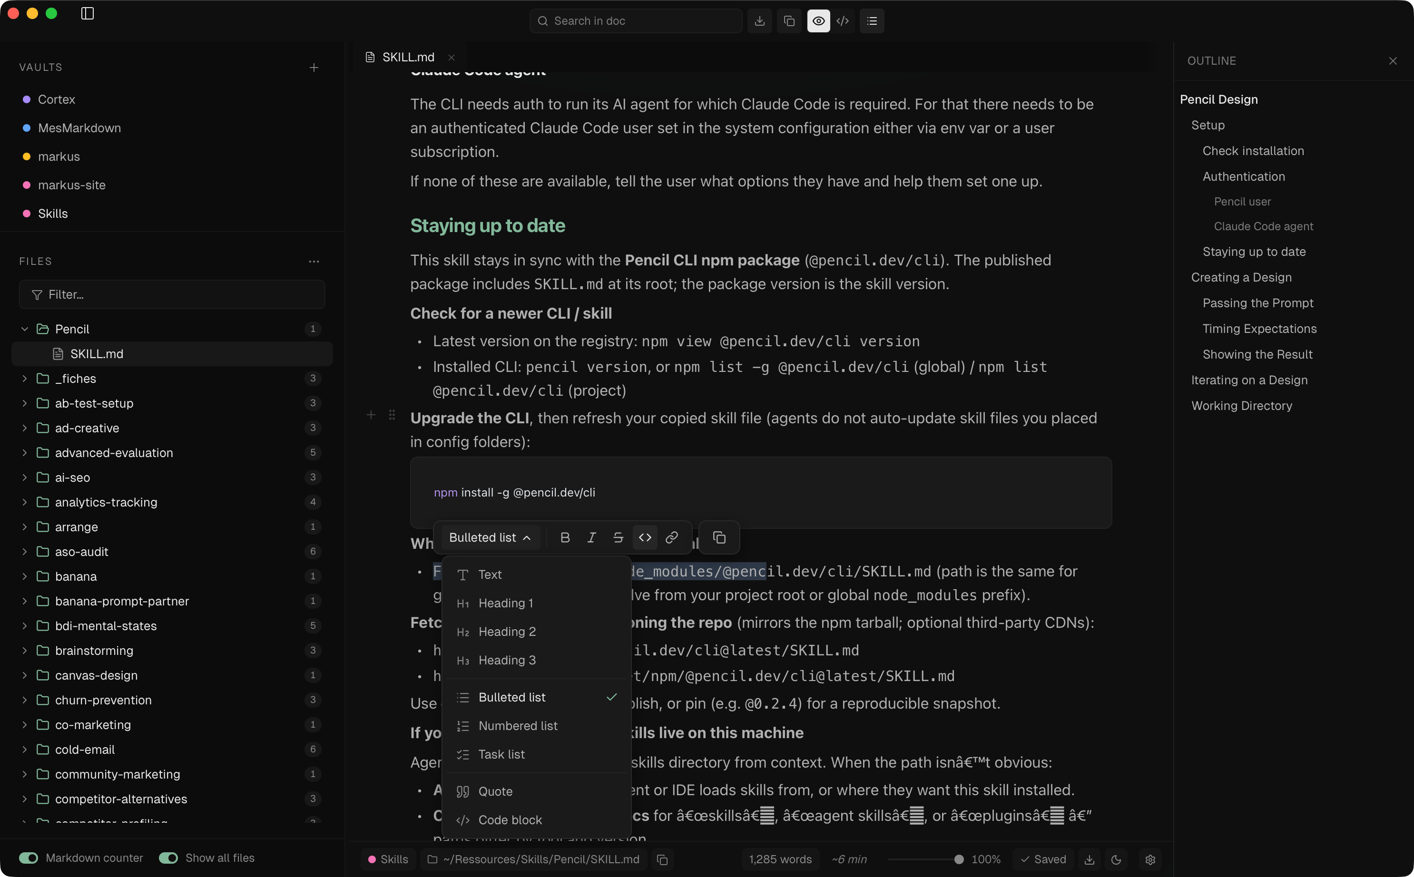Select the SKILL.md file in tree
The width and height of the screenshot is (1414, 877).
(x=172, y=354)
